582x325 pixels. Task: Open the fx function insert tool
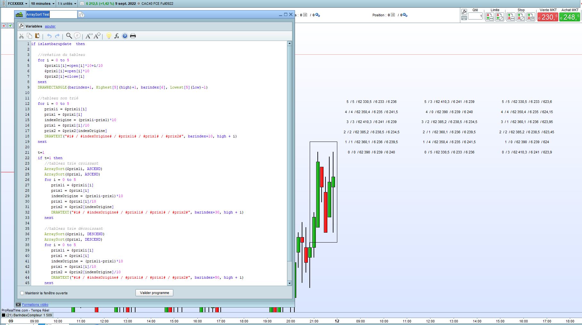[117, 36]
